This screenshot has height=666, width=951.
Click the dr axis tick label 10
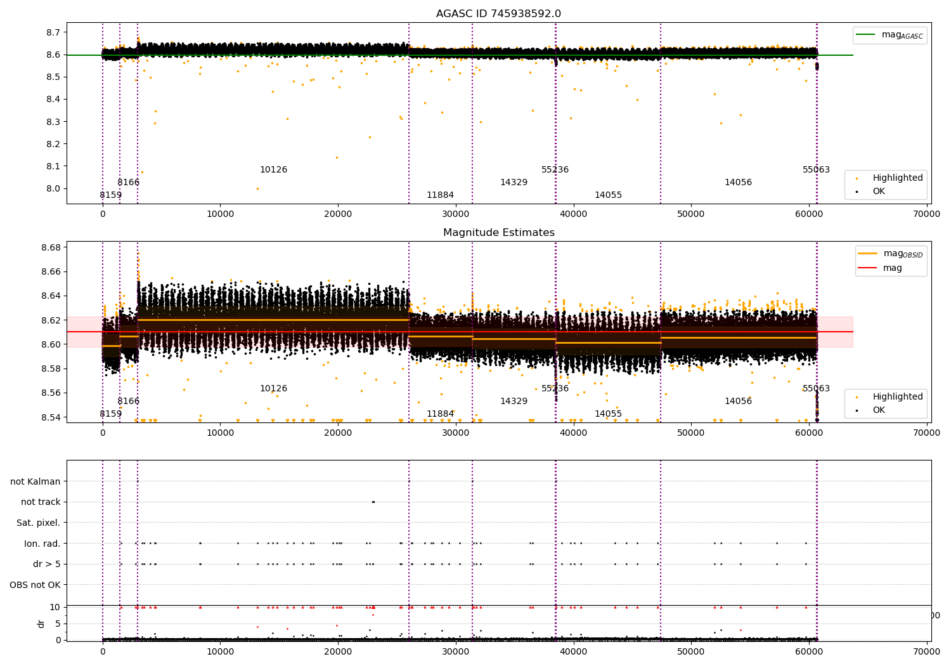(x=55, y=607)
